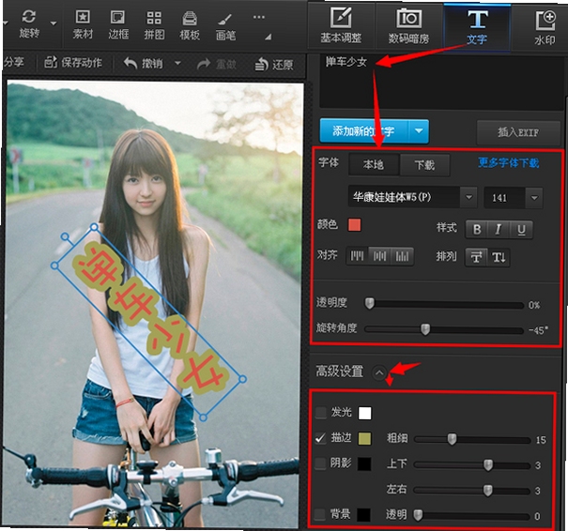Enable the 阴影 shadow checkbox
568x531 pixels.
(320, 463)
